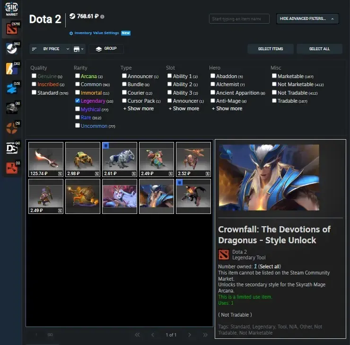Click the blue menu badge on dark-winged item
Viewport: 350px width, 345px height.
[x=179, y=182]
